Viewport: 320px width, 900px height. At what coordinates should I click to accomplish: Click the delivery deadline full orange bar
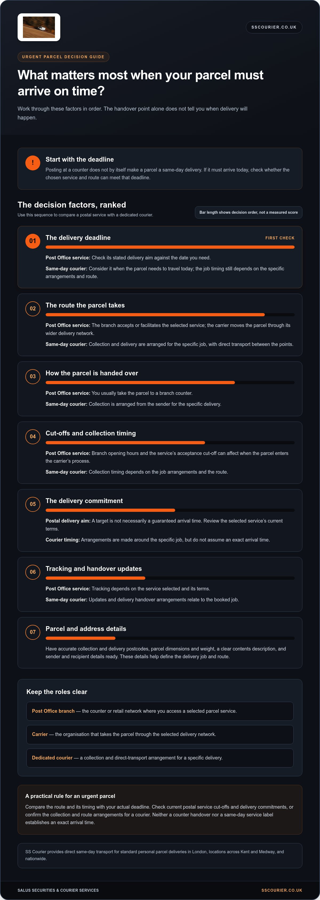(x=170, y=247)
